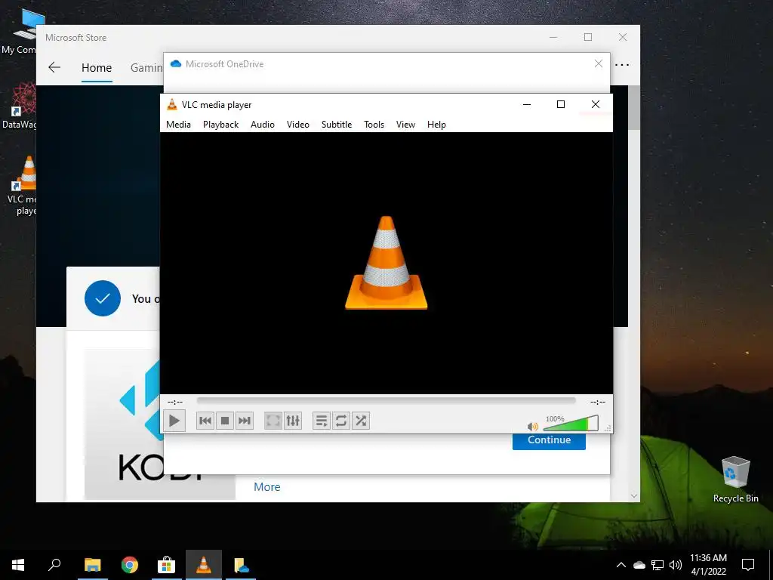Stop playback in VLC

pos(225,421)
